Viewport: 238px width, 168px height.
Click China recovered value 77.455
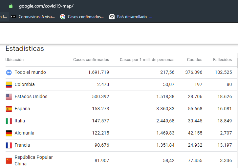(195, 160)
